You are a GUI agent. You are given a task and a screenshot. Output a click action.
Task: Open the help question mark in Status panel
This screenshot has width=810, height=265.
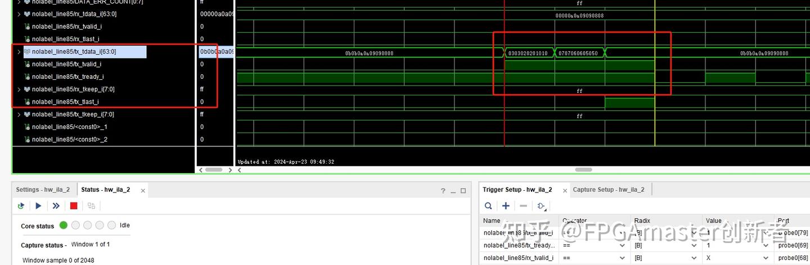pos(443,191)
